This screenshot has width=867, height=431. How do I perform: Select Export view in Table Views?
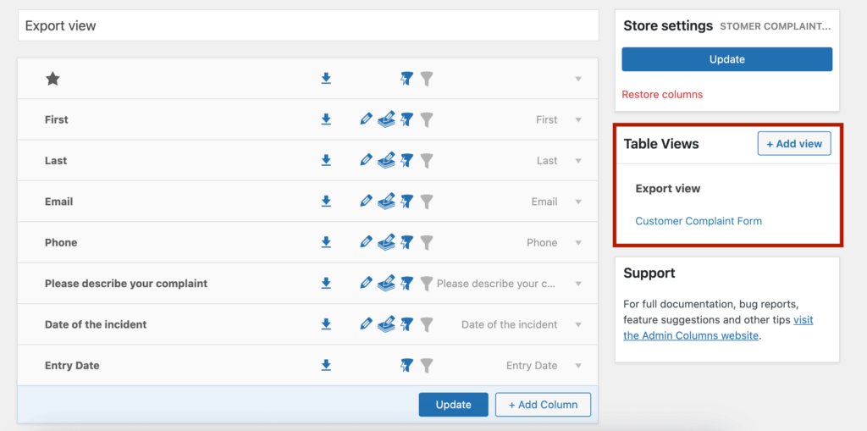pos(668,189)
